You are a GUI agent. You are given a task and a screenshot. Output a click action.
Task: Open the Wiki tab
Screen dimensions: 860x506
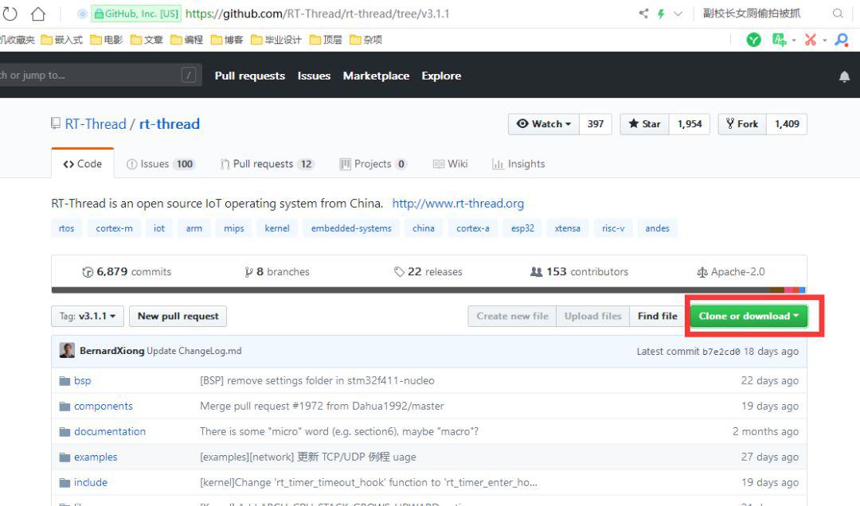[x=450, y=164]
